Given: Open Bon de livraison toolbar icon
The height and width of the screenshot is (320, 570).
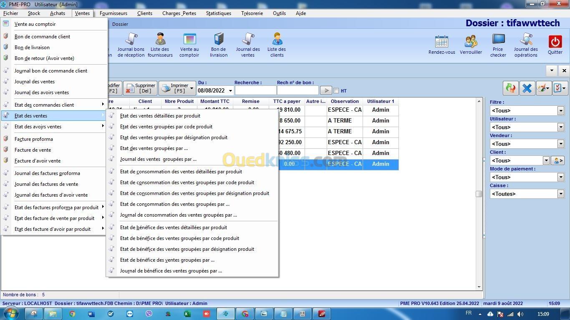Looking at the screenshot, I should pos(218,40).
